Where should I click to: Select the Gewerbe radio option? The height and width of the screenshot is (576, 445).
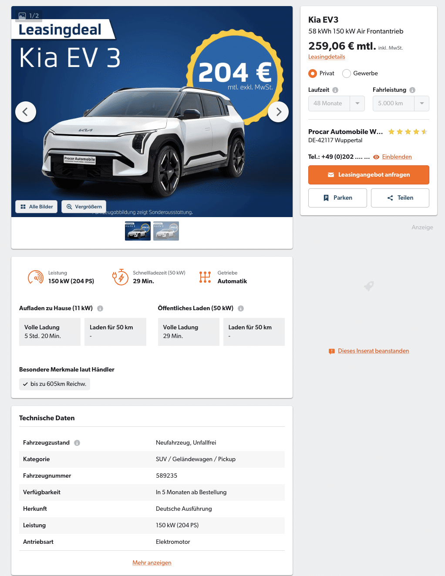tap(347, 74)
